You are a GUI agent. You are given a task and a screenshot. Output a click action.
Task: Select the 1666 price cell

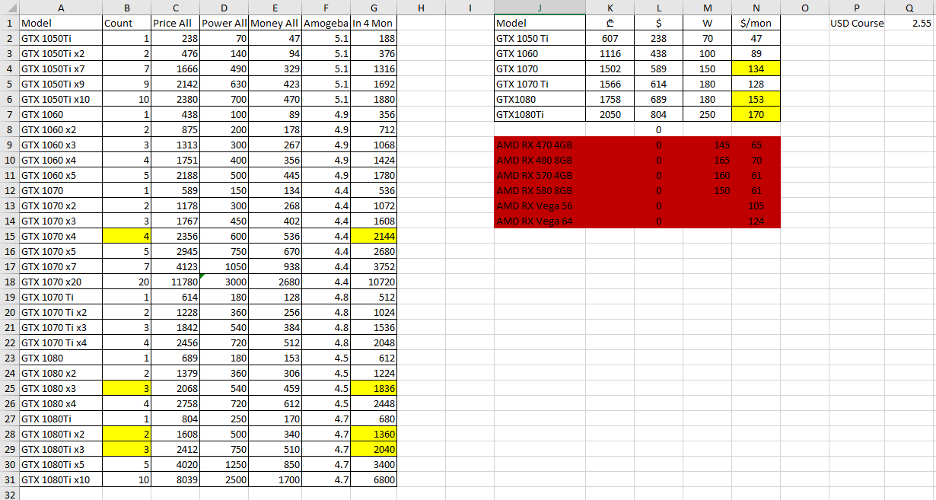pos(175,68)
